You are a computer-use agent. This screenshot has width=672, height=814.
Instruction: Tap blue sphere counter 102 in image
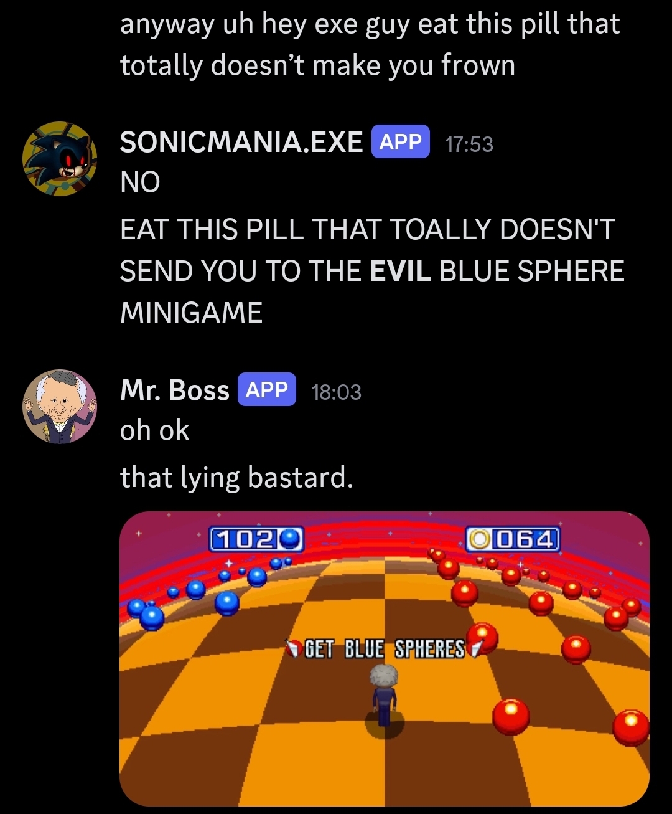coord(256,539)
